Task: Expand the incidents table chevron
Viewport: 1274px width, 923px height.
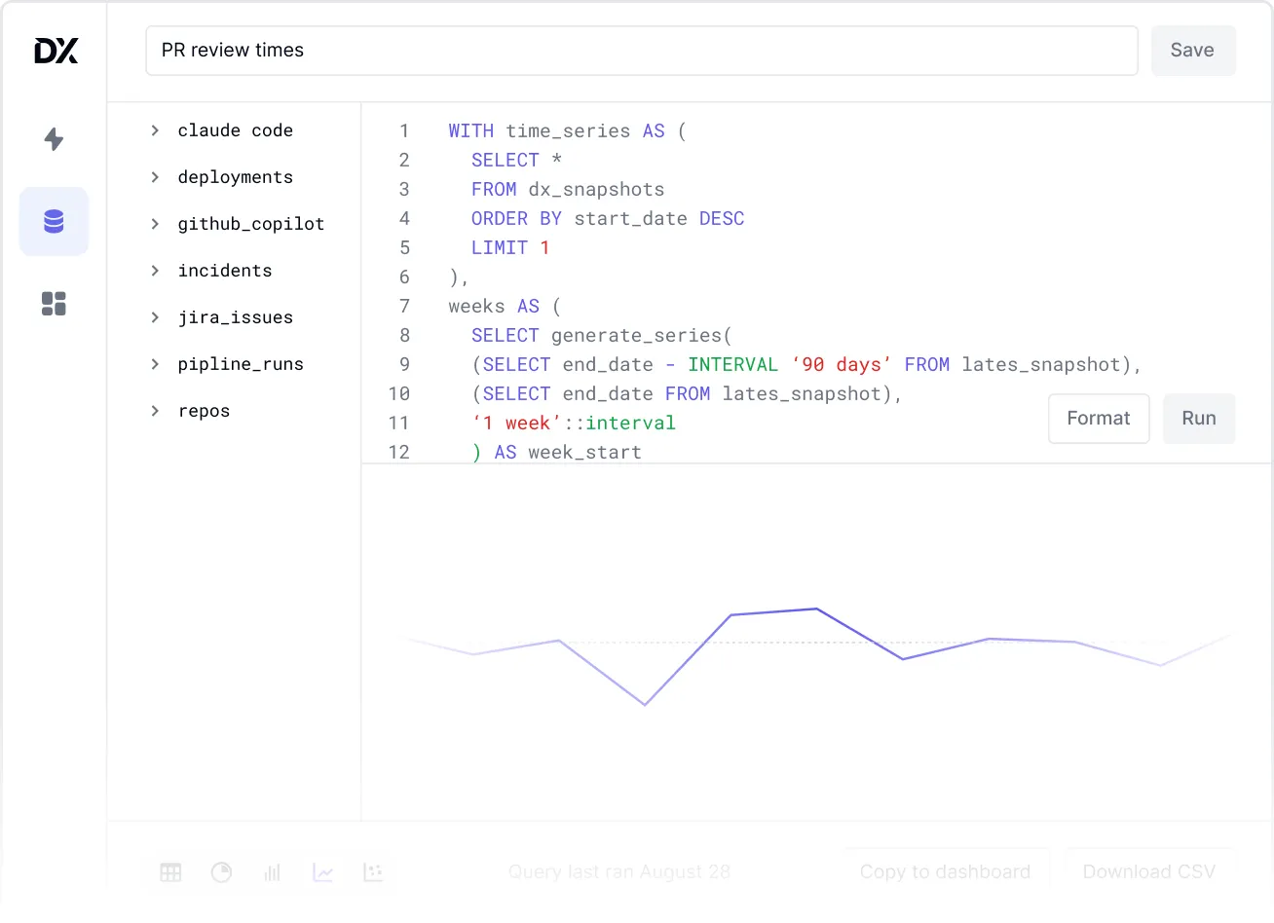Action: 155,271
